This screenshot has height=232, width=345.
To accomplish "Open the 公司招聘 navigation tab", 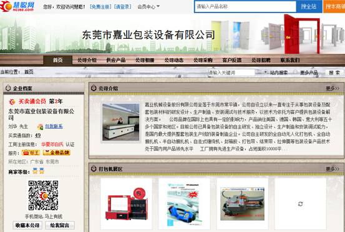I will (261, 60).
